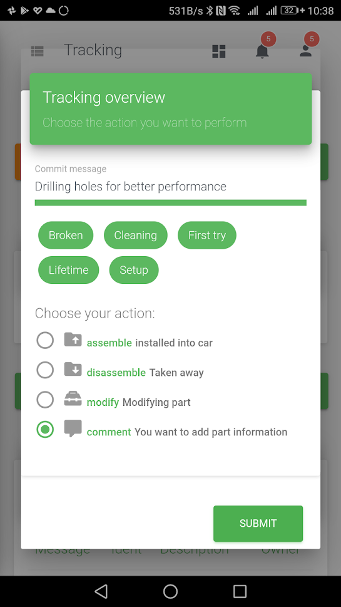
Task: Open the user profile icon
Action: (x=305, y=51)
